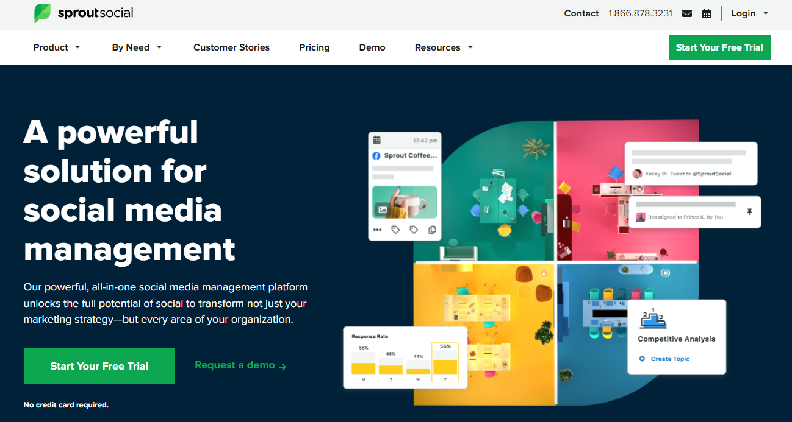Click the calendar icon on the post card
The height and width of the screenshot is (422, 792).
[x=377, y=140]
